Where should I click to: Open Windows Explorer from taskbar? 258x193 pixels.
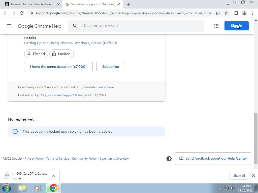pos(22,188)
